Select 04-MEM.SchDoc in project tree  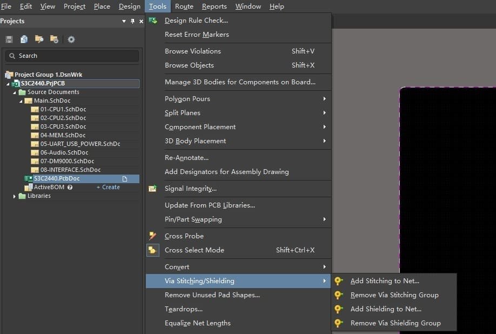click(63, 135)
